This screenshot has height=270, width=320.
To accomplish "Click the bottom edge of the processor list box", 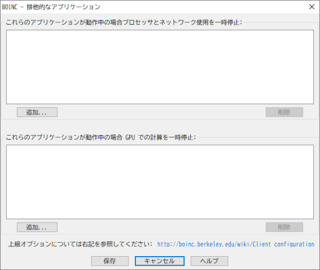I will pos(159,104).
